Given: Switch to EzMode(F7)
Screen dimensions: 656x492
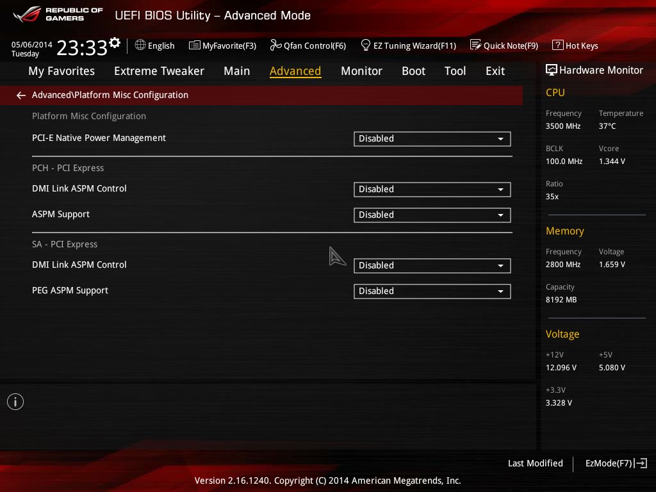Looking at the screenshot, I should pos(609,463).
